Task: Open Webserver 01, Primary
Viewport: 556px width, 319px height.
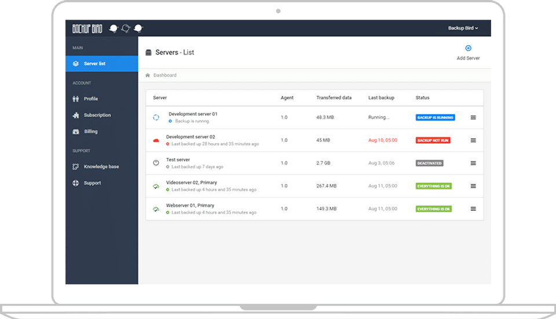Action: (190, 205)
